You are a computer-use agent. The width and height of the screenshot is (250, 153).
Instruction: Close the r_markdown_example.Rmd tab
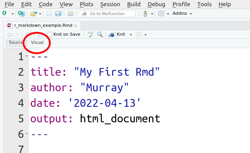coord(76,26)
